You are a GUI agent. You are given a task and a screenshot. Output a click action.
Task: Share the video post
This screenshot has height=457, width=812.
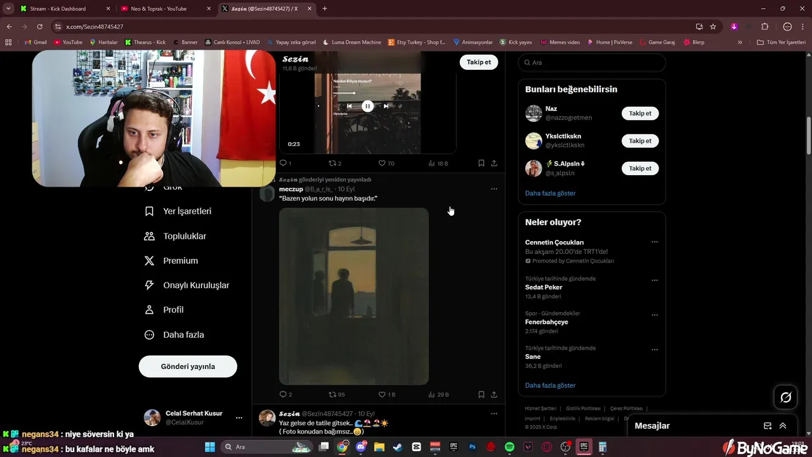pyautogui.click(x=494, y=163)
